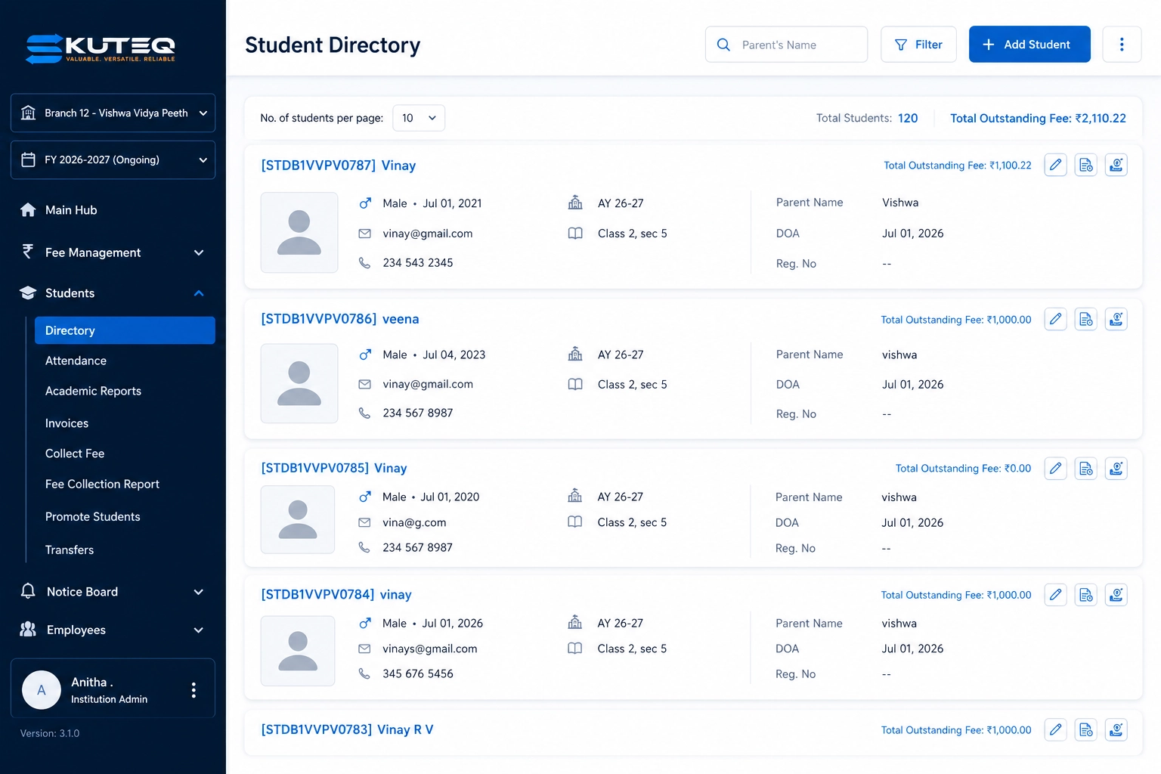Click profile placeholder for STDB1VVPV0787 Vinay
The image size is (1161, 774).
tap(299, 232)
